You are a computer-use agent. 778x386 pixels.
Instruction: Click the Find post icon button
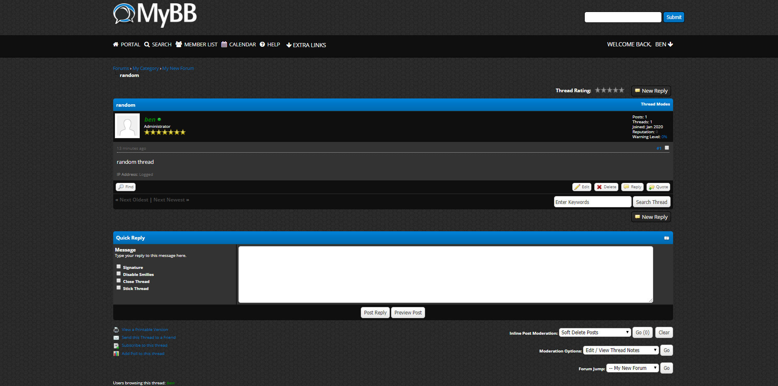[126, 187]
